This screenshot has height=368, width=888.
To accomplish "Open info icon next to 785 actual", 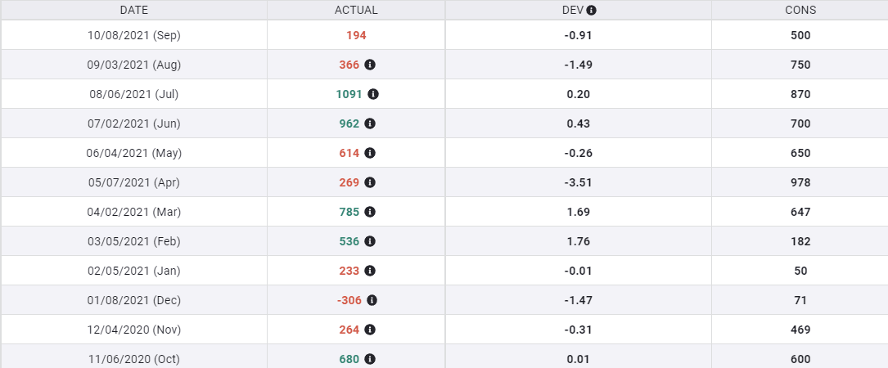I will tap(370, 212).
